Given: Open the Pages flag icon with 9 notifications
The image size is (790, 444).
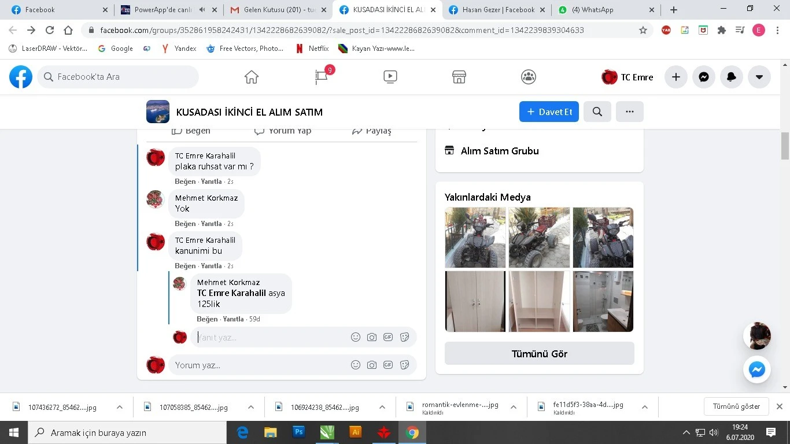Looking at the screenshot, I should coord(320,76).
